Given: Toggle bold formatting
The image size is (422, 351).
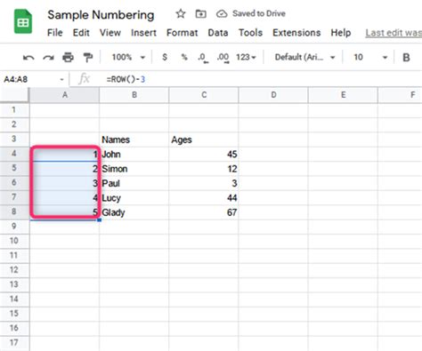Looking at the screenshot, I should pyautogui.click(x=406, y=57).
